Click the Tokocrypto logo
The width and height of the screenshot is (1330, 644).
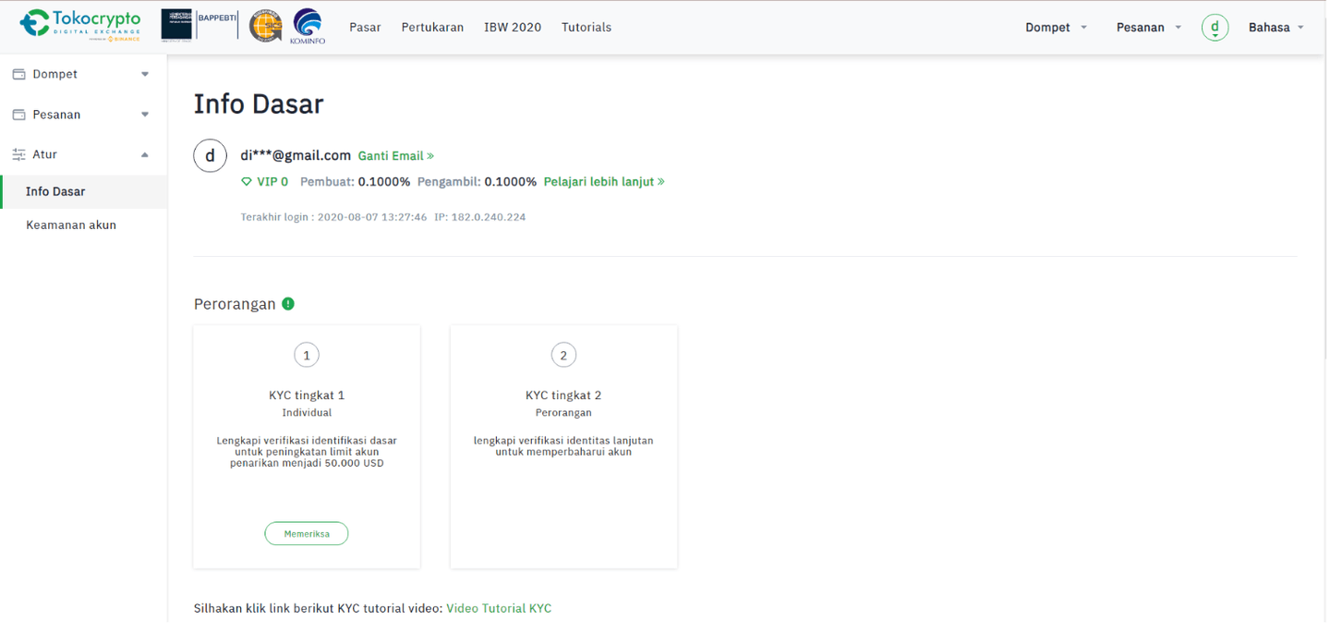point(81,25)
